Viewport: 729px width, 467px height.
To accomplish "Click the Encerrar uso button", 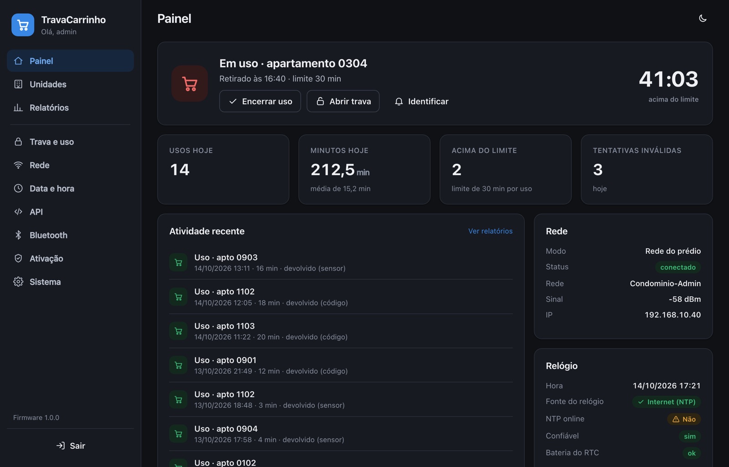I will tap(260, 101).
